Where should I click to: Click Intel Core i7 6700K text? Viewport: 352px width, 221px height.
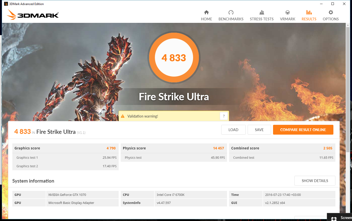pyautogui.click(x=171, y=195)
